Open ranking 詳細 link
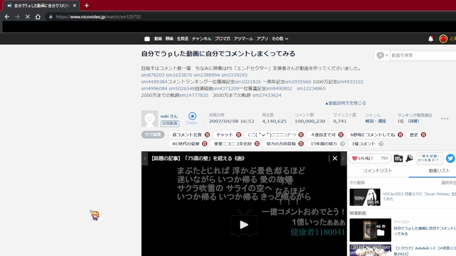Screen dimensions: 456x256 click(x=413, y=121)
